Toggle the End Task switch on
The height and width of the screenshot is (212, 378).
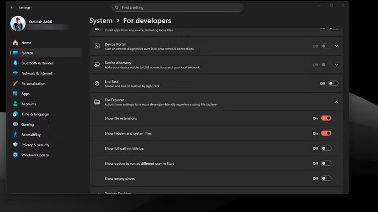click(x=333, y=83)
